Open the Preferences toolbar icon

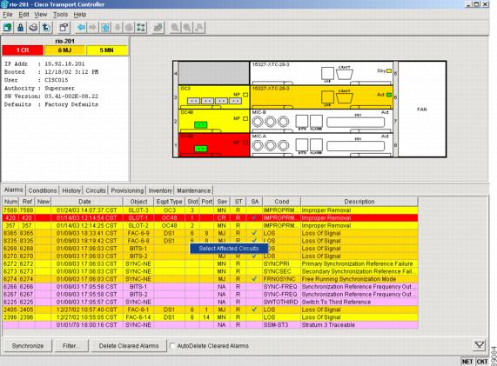(x=64, y=28)
